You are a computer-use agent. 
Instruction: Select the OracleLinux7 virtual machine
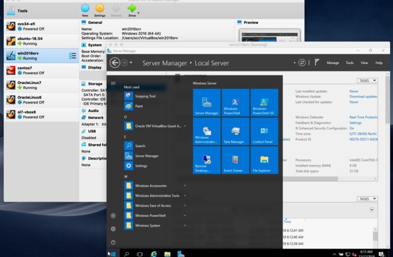(42, 85)
